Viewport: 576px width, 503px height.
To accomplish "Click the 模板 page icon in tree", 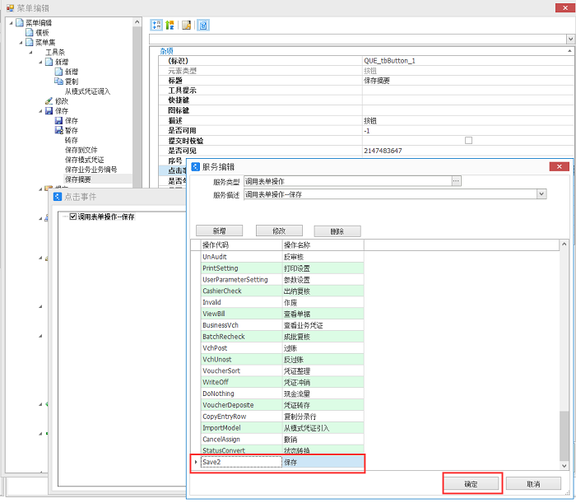I will click(30, 32).
